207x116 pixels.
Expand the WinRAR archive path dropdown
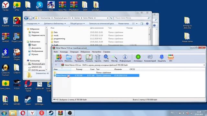(x=204, y=65)
